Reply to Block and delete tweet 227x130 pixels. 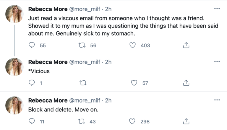pos(32,121)
